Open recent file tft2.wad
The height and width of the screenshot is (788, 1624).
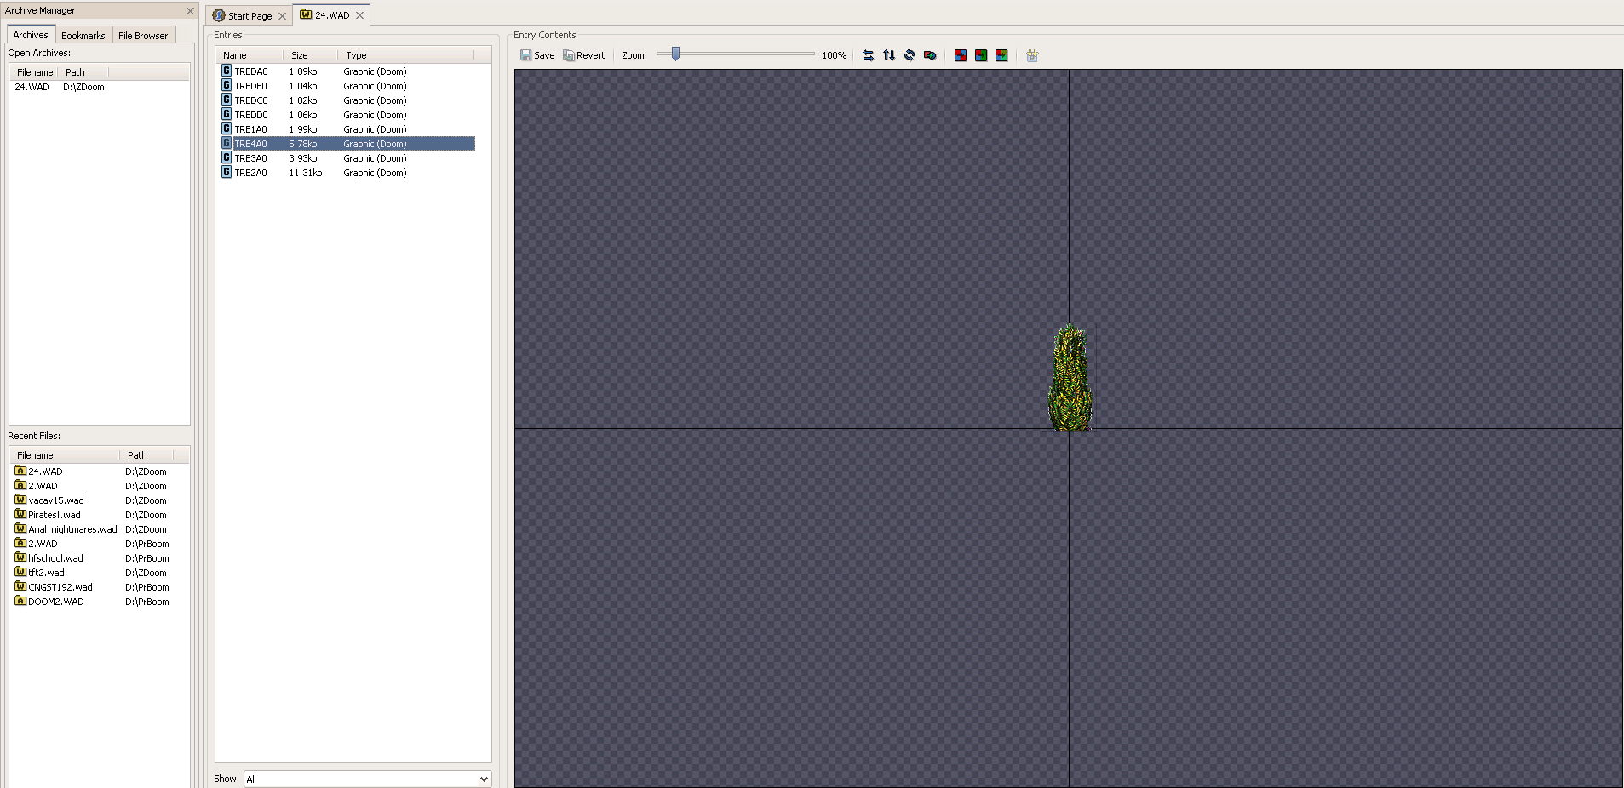coord(46,573)
